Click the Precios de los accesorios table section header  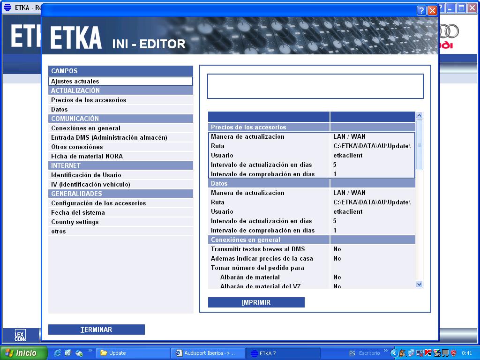pos(312,127)
